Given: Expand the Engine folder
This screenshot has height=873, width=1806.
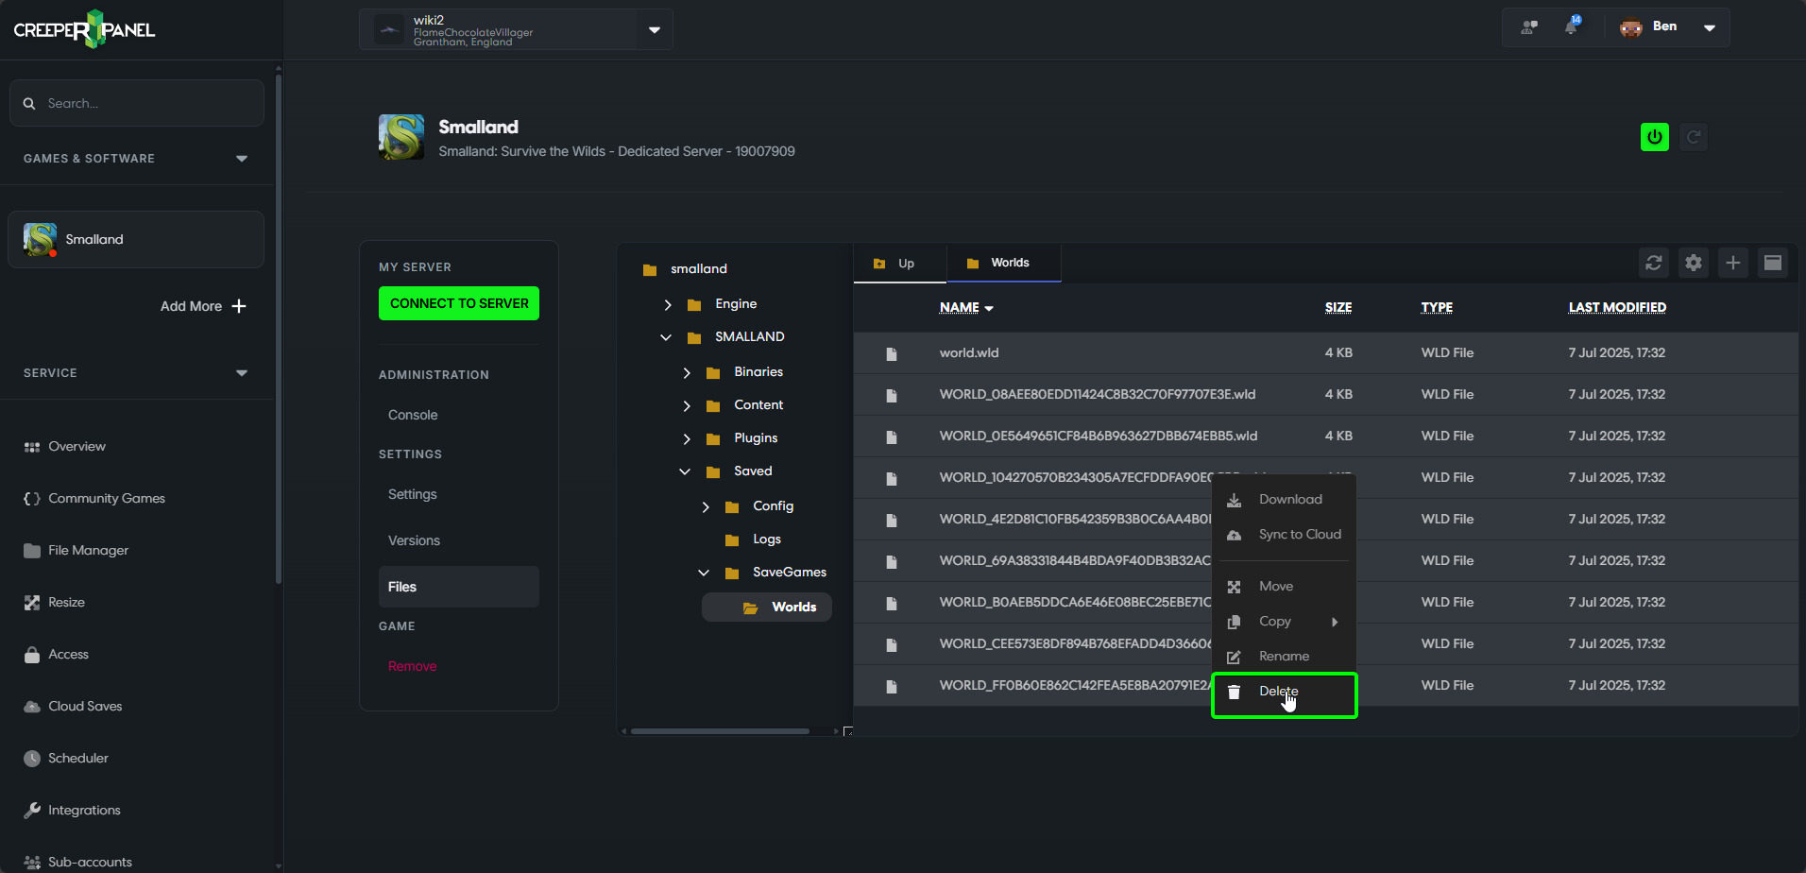Looking at the screenshot, I should [x=668, y=304].
